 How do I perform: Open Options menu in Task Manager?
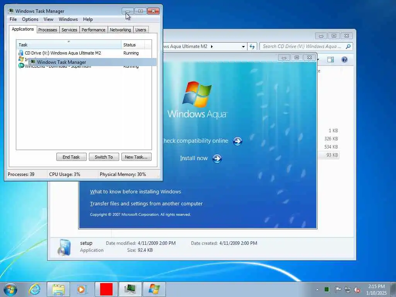point(30,19)
